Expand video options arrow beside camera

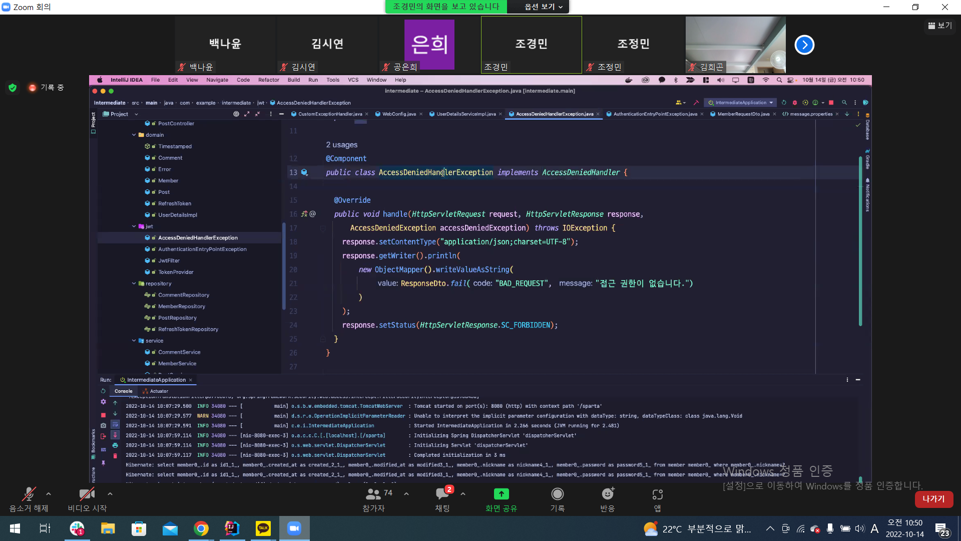pyautogui.click(x=110, y=494)
